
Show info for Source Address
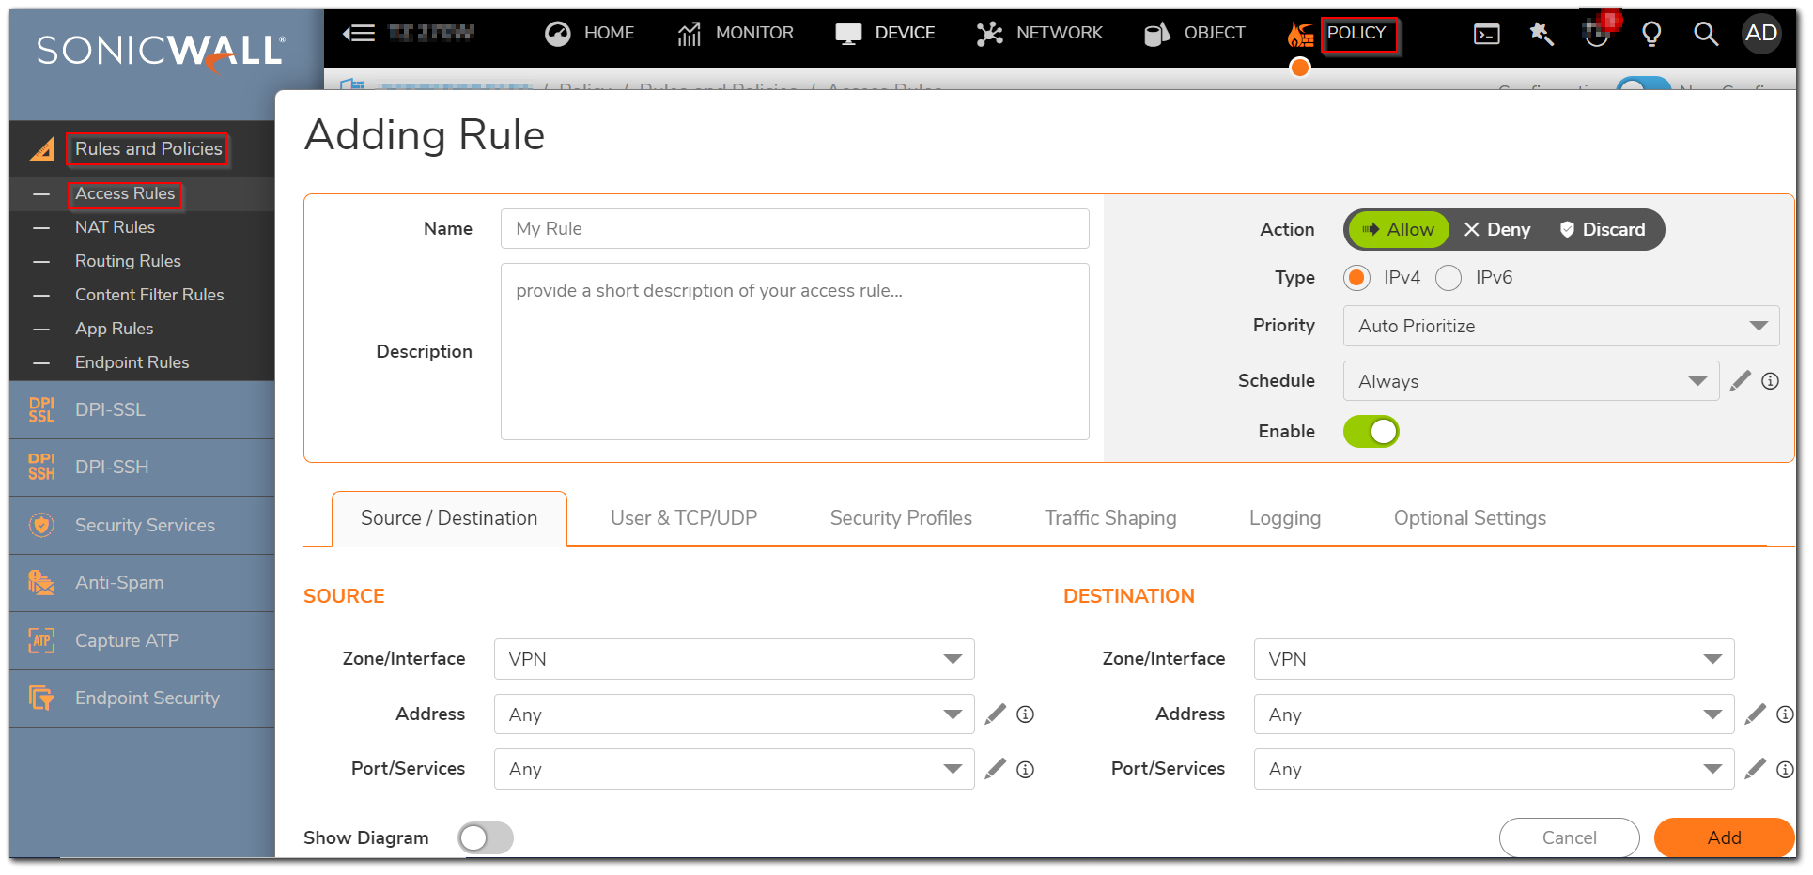click(x=1026, y=714)
